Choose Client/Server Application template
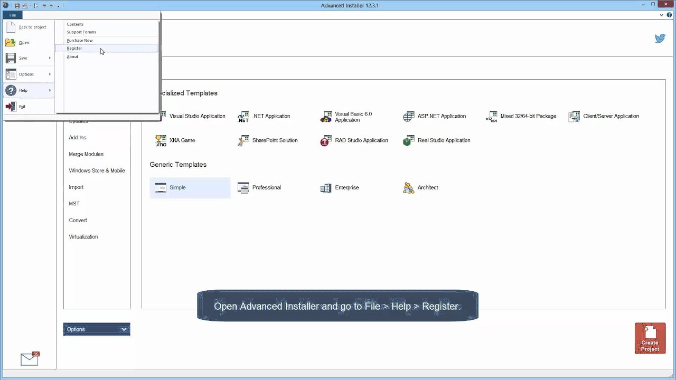This screenshot has width=676, height=380. [x=604, y=116]
